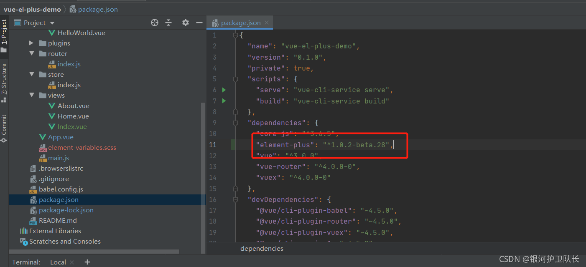Select the package.json editor tab
This screenshot has height=267, width=586.
tap(241, 23)
